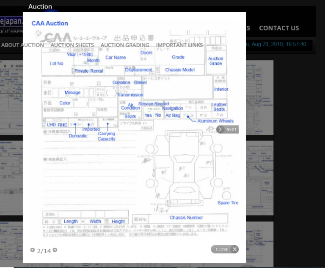Click the 'Carrying Capacity' label

pos(106,136)
